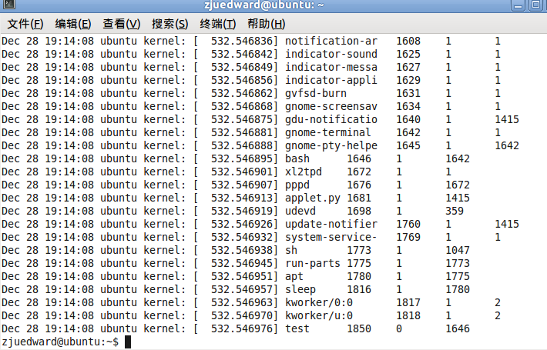Image resolution: width=547 pixels, height=350 pixels.
Task: Open the 文件(F) menu
Action: 25,24
